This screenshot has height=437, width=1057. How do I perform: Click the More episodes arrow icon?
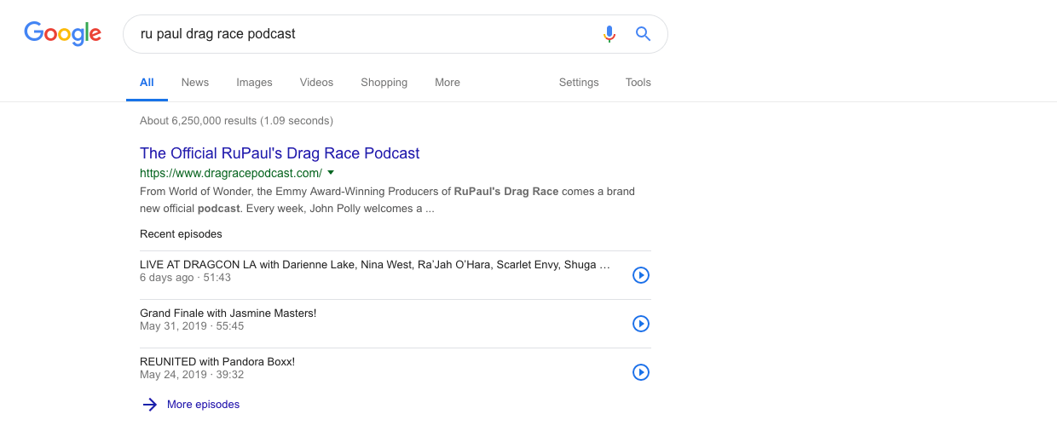(149, 405)
